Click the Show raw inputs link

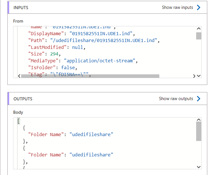[x=177, y=7]
